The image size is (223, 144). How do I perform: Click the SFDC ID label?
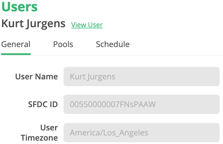(43, 104)
